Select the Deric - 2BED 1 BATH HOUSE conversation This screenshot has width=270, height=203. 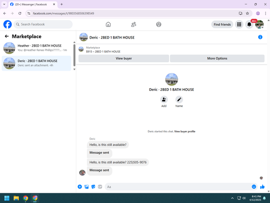click(x=36, y=63)
